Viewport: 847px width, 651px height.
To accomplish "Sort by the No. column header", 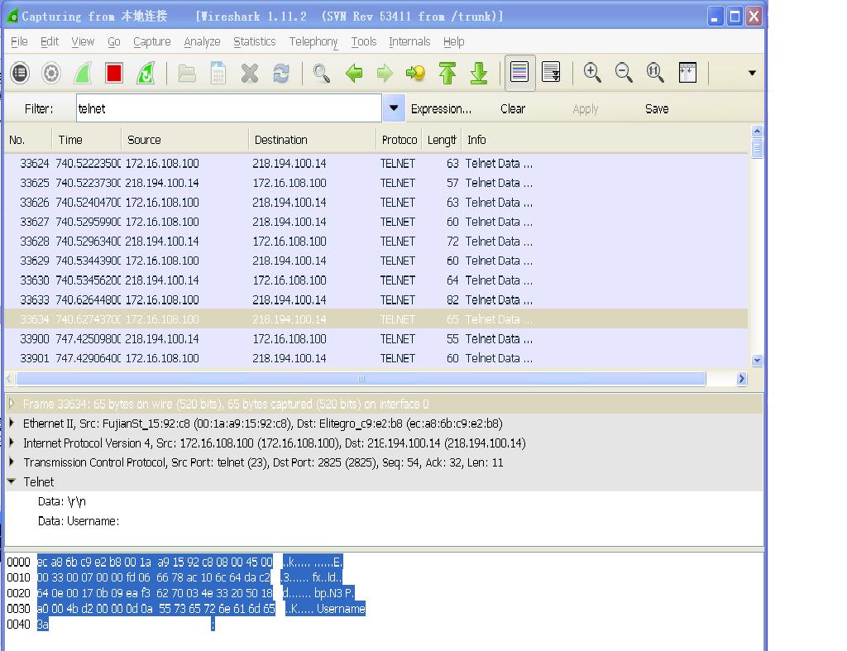I will (x=28, y=140).
